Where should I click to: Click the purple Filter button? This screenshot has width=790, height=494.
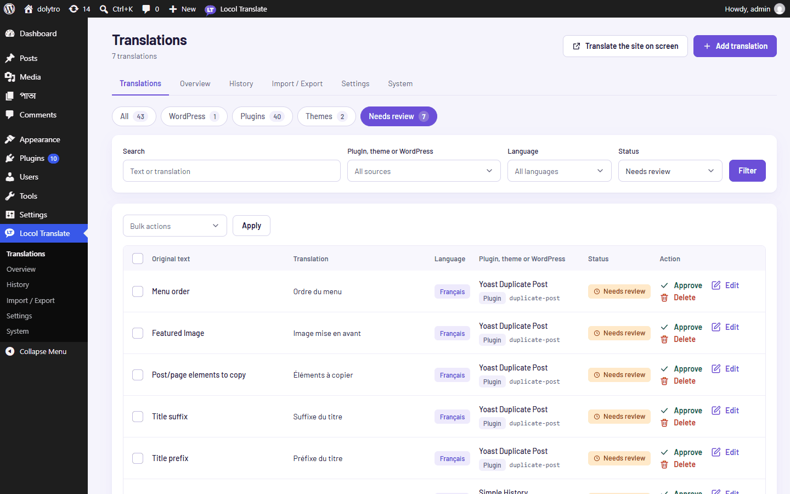coord(747,171)
